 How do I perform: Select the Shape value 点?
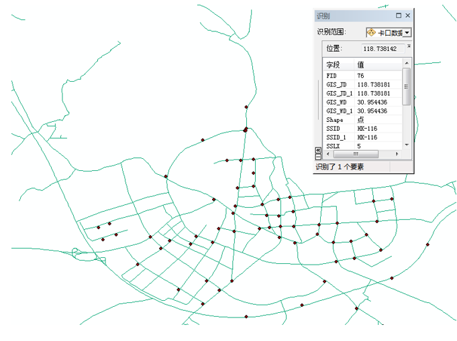coord(361,119)
